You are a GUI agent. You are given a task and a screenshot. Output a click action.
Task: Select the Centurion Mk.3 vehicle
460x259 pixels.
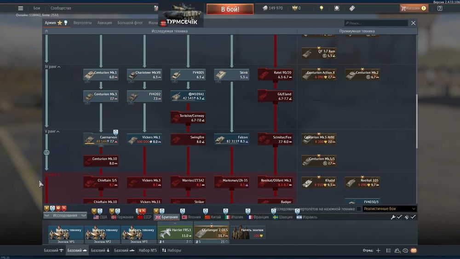[101, 96]
